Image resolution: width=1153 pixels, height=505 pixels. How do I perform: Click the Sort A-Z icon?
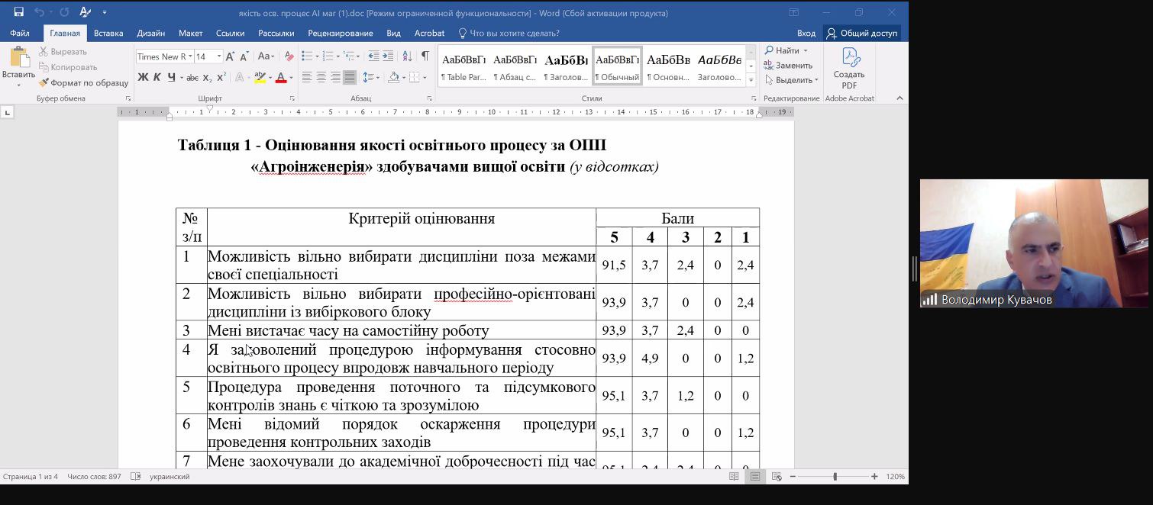[408, 56]
